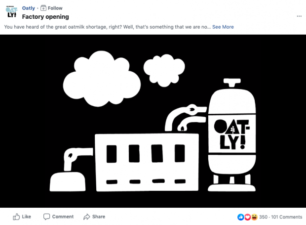Click the speech bubble Comment icon
This screenshot has width=306, height=225.
click(46, 217)
